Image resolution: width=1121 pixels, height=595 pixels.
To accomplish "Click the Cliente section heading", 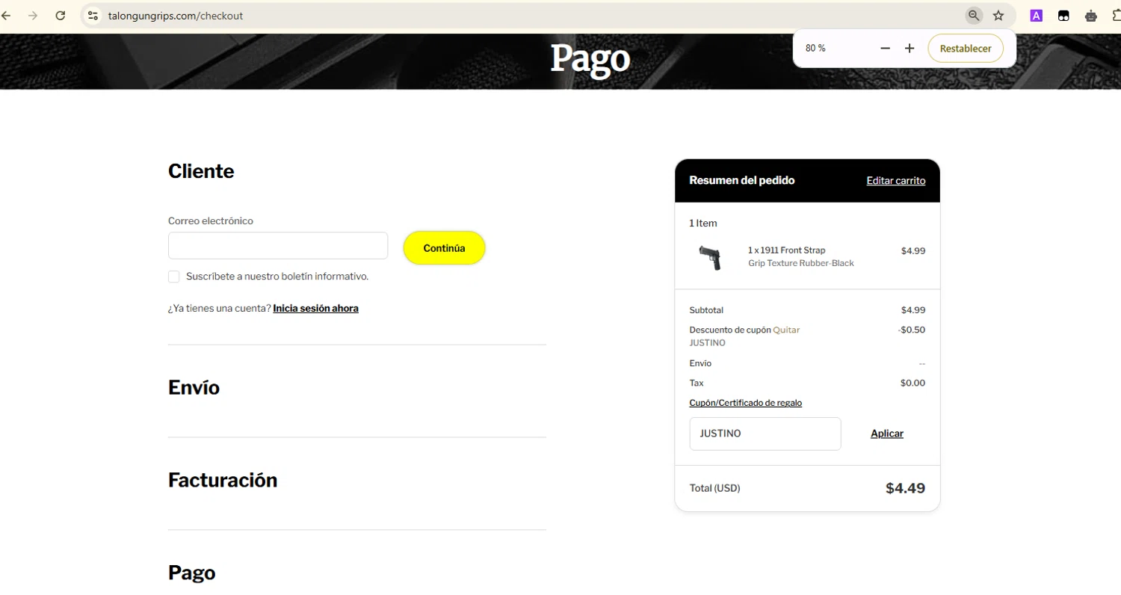I will [201, 171].
